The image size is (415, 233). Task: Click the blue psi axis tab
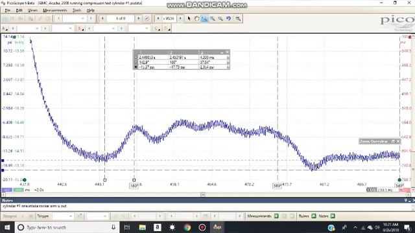7,190
